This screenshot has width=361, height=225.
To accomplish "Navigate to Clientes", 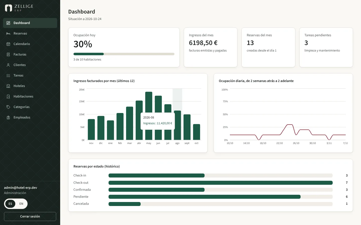I will tap(30, 65).
